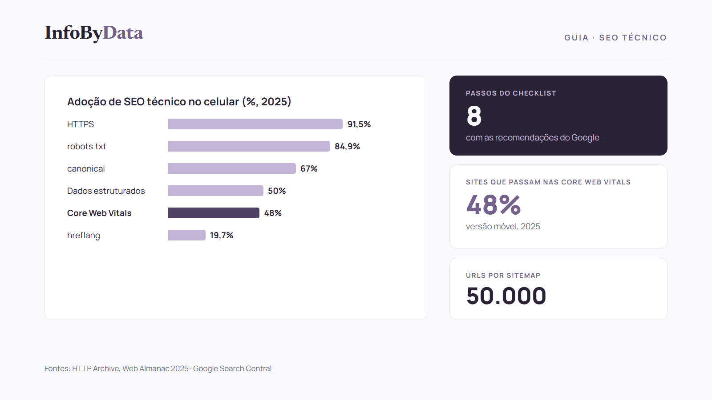712x400 pixels.
Task: Click the 84,9% value label
Action: click(x=347, y=146)
